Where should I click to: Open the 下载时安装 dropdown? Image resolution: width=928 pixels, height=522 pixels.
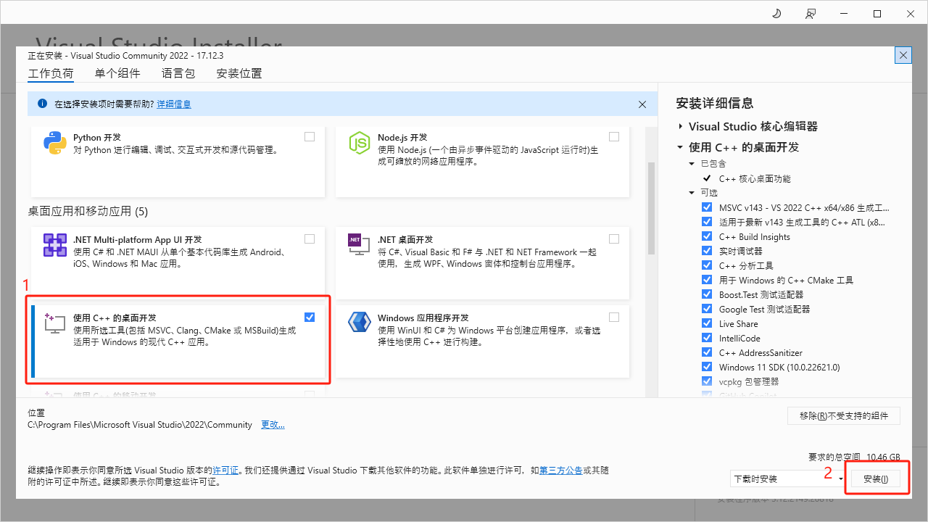click(x=788, y=478)
